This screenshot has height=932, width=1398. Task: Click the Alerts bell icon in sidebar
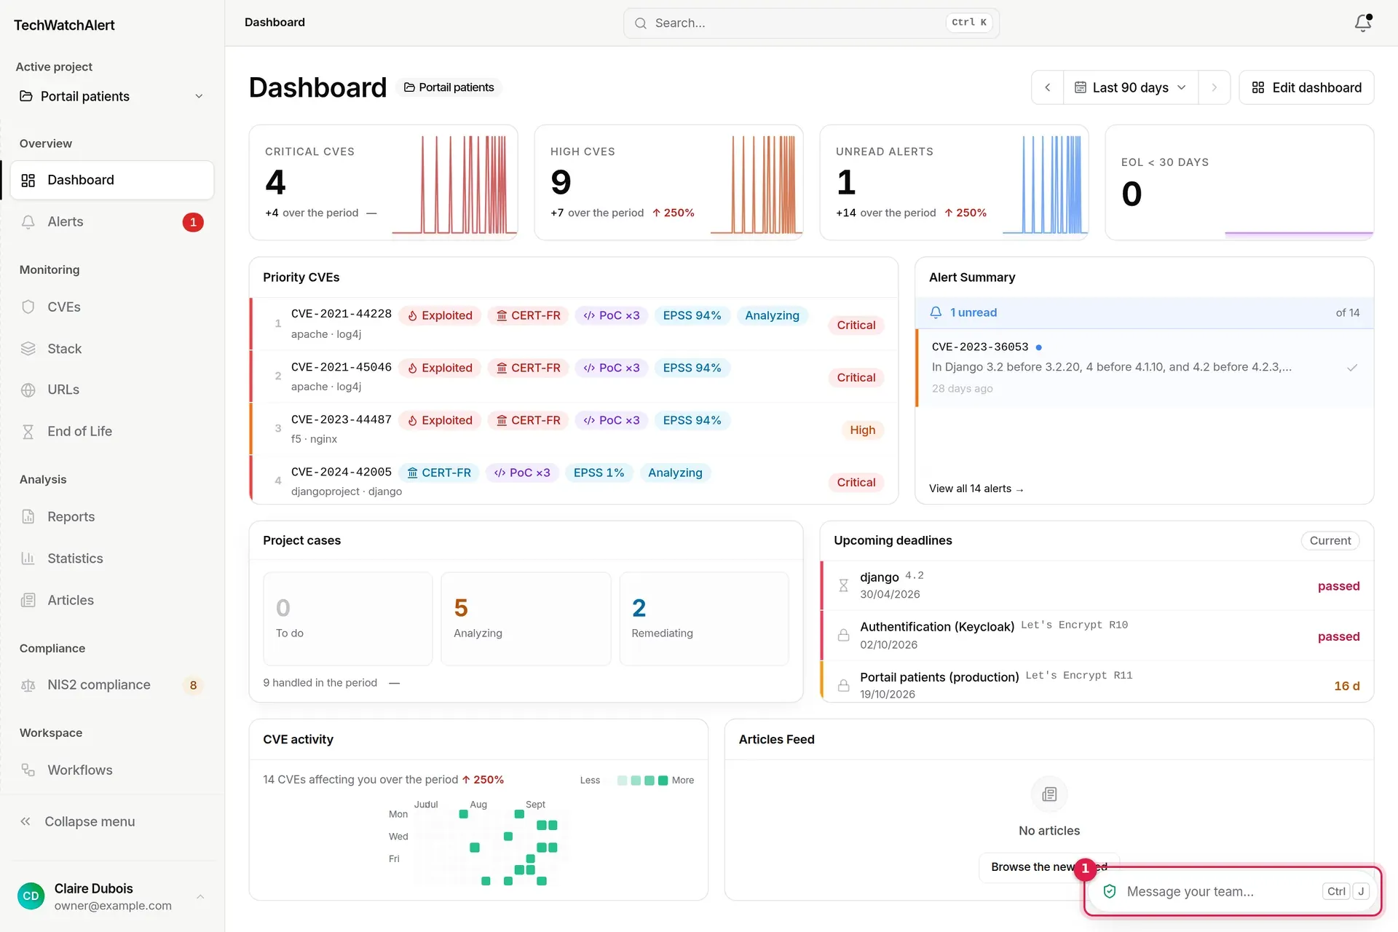(x=28, y=222)
